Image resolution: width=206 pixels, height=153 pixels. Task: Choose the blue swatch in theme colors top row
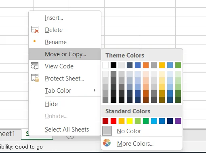[x=138, y=65]
